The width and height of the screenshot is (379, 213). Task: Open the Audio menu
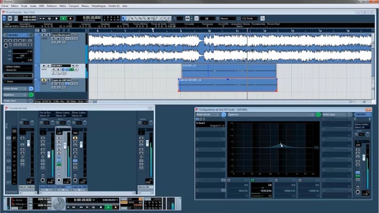33,6
